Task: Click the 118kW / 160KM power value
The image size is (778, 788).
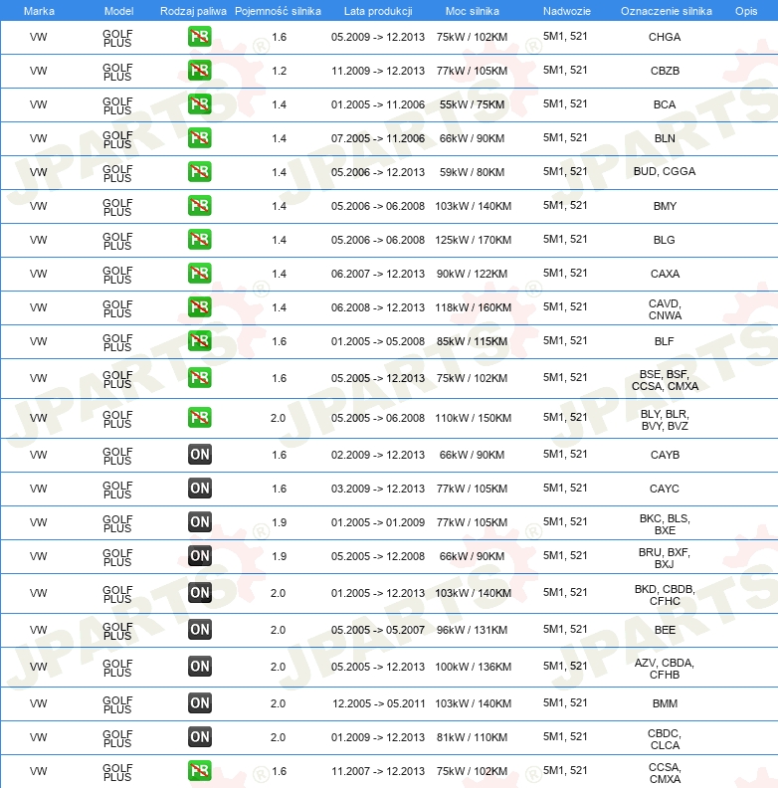Action: 473,307
